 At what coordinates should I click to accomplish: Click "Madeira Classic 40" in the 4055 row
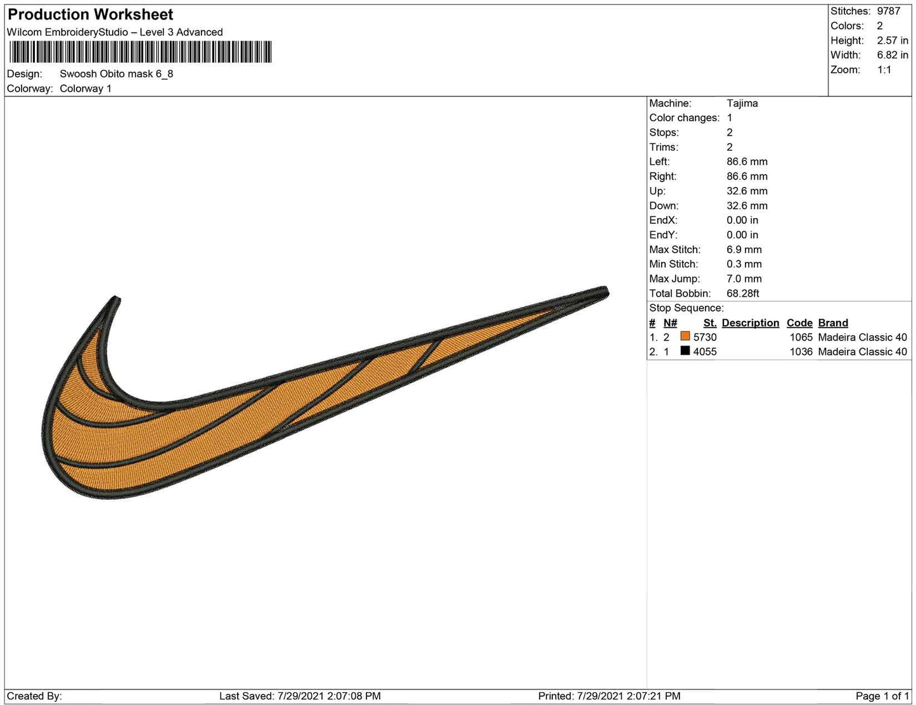coord(863,352)
